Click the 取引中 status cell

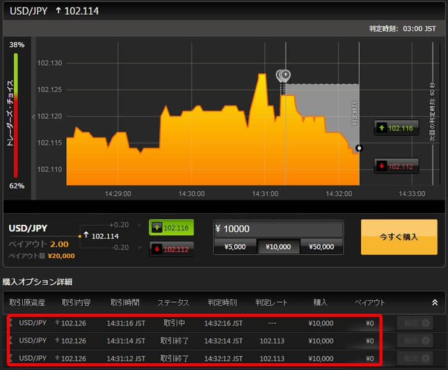174,323
